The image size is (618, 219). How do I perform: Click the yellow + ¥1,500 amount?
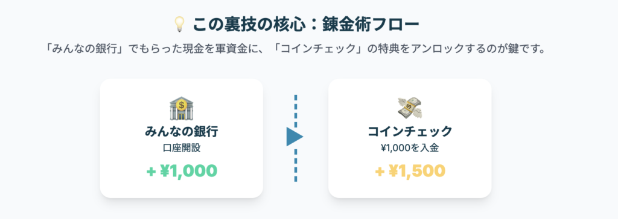tap(410, 171)
